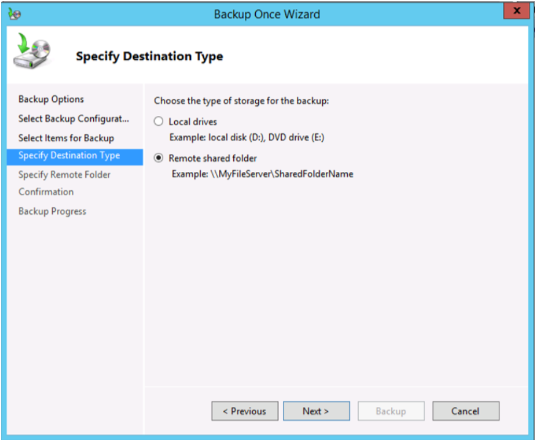Screen dimensions: 535x440
Task: Click the Confirmation step in the sidebar
Action: 46,192
